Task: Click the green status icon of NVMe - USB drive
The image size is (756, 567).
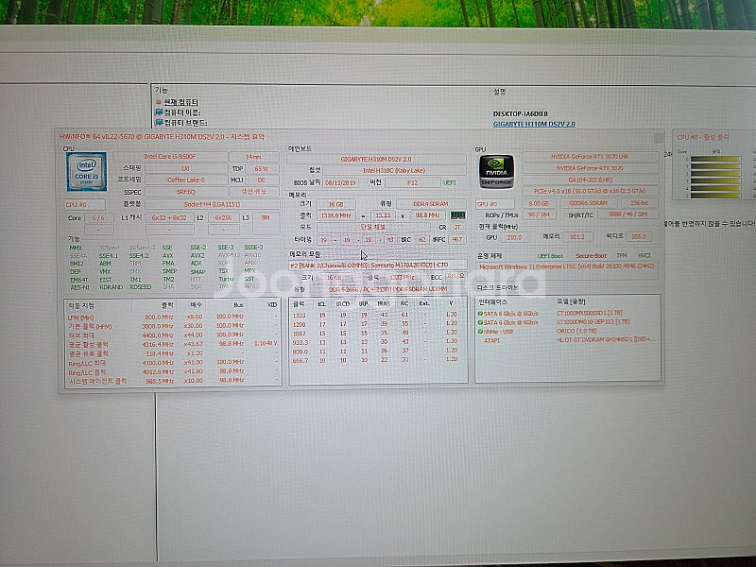Action: 480,331
